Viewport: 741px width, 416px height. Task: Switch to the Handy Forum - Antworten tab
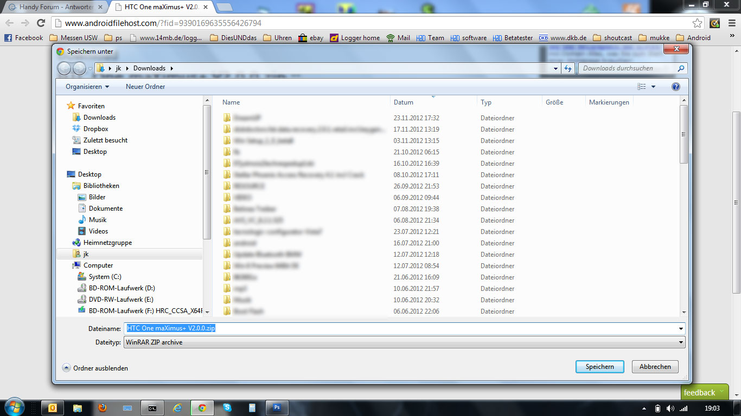tap(56, 7)
